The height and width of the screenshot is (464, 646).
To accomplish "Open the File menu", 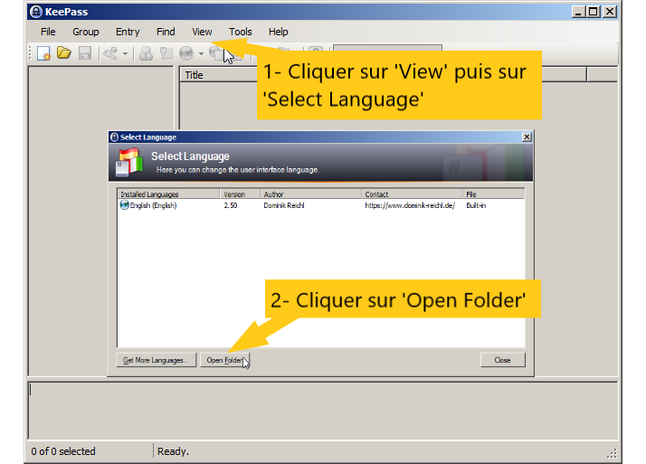I will pos(48,32).
